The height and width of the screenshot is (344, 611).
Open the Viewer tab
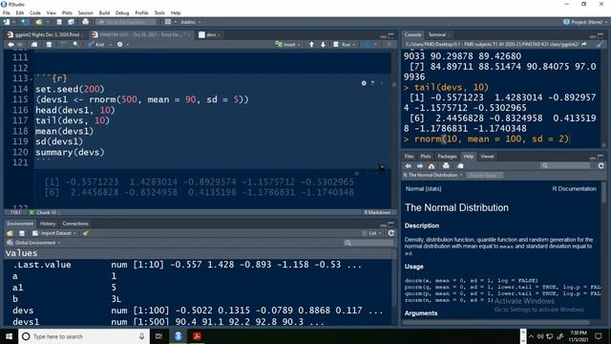pyautogui.click(x=487, y=157)
